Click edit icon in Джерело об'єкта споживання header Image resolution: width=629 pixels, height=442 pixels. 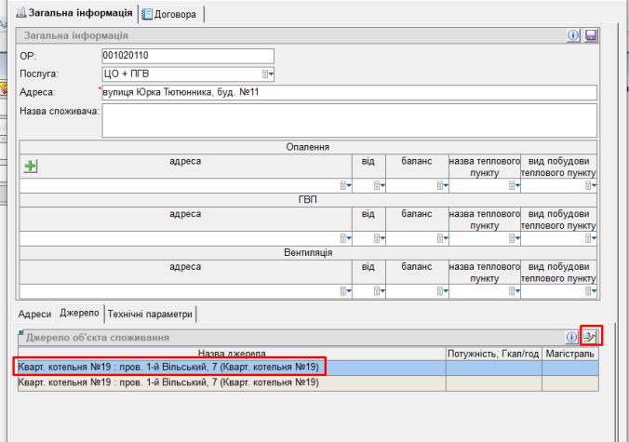(x=590, y=337)
